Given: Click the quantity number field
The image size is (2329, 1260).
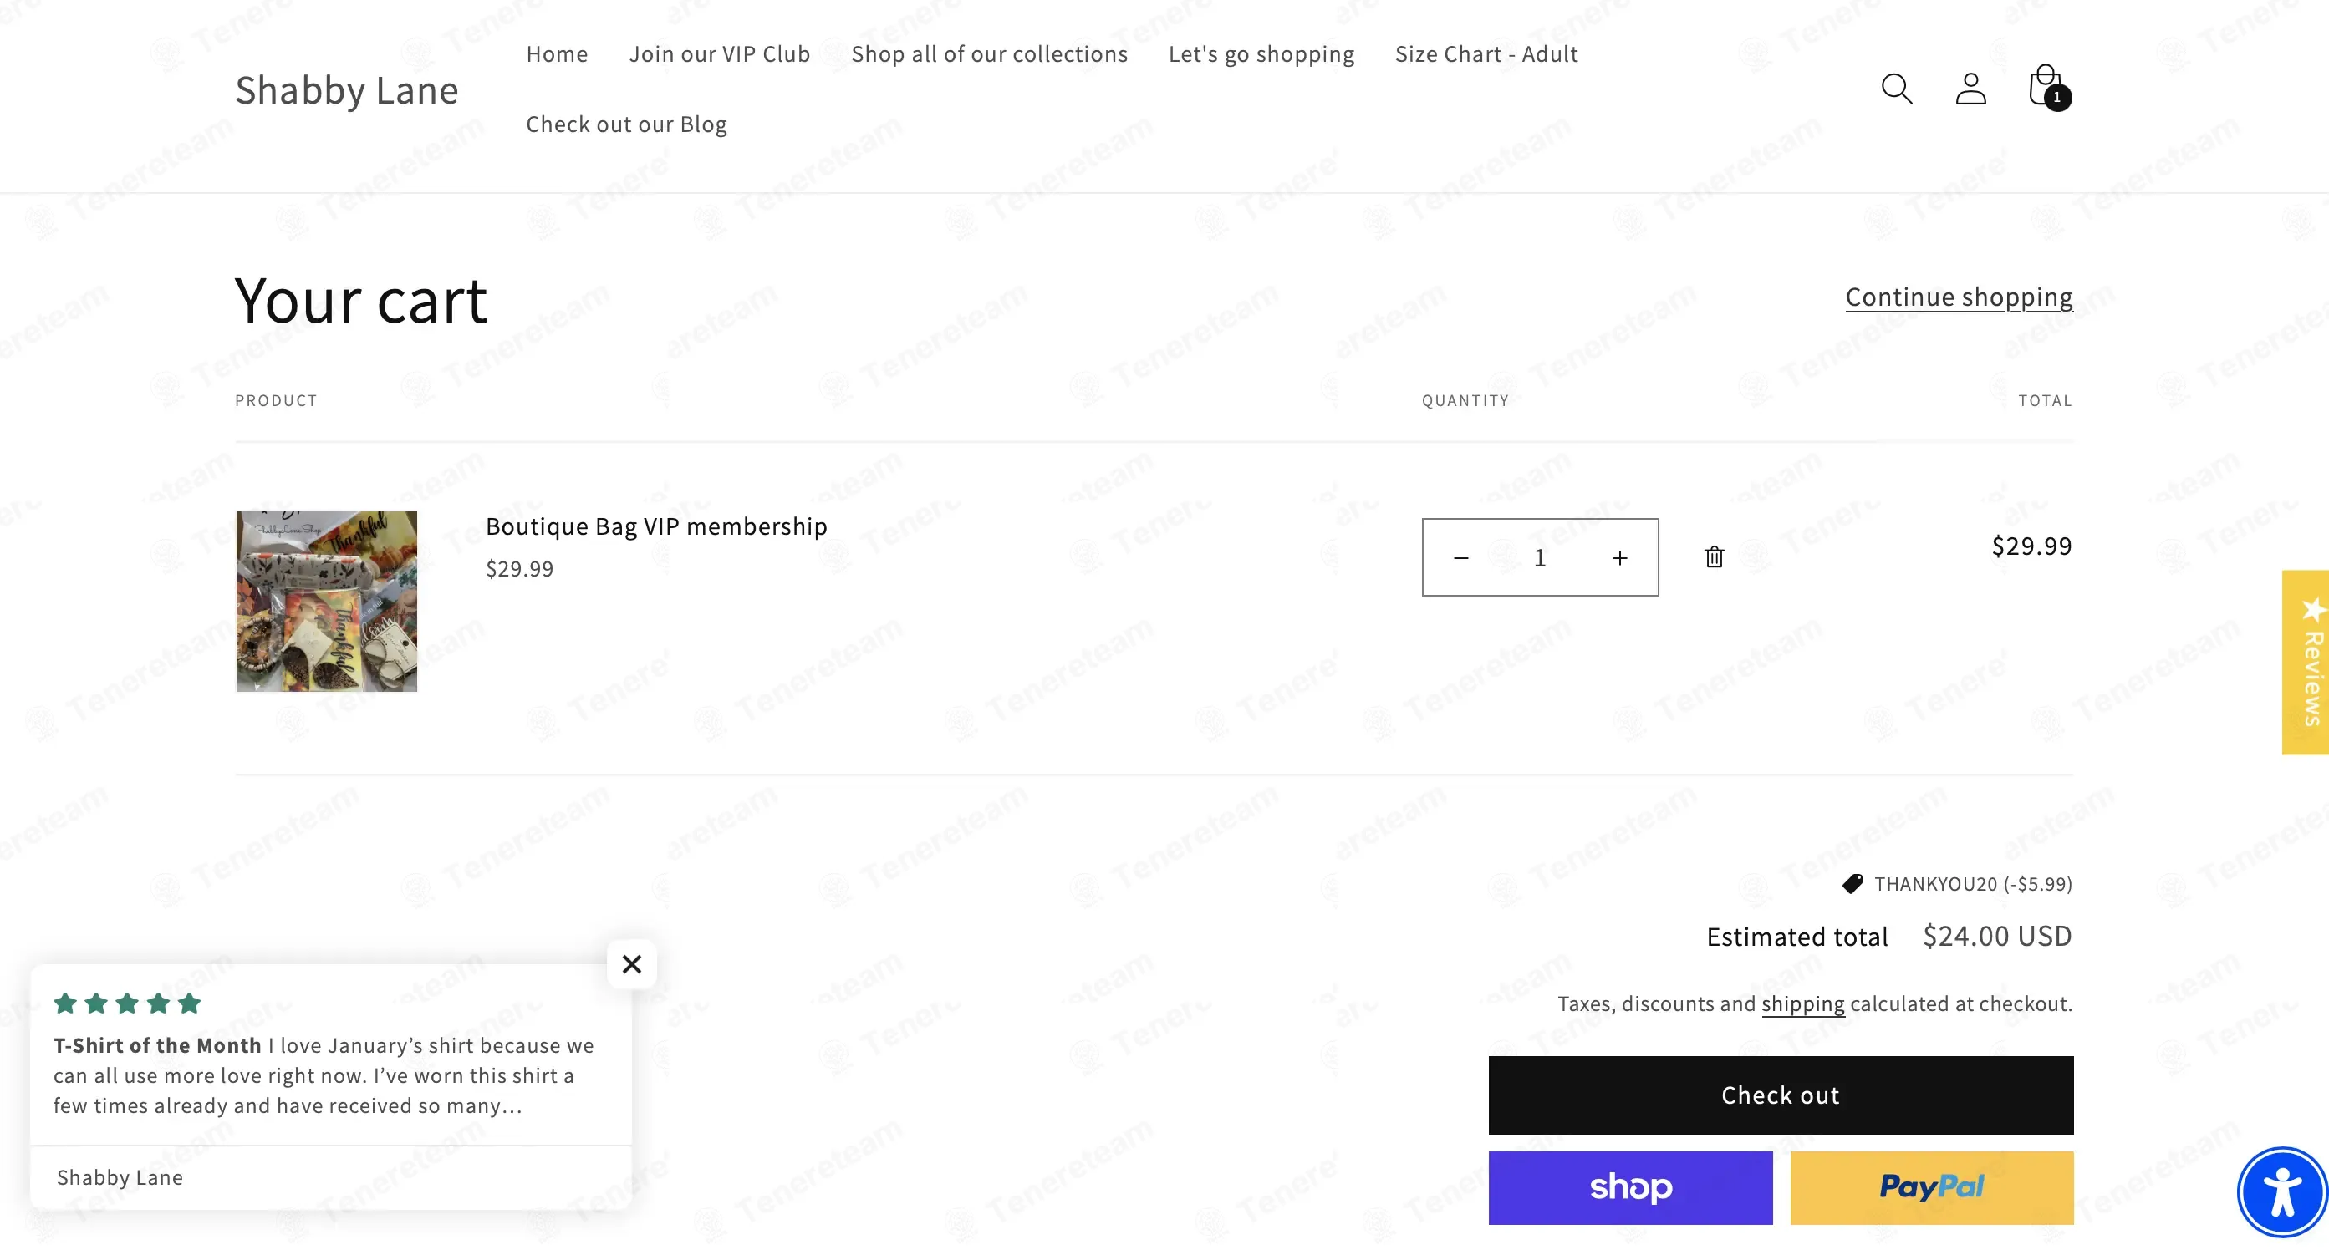Looking at the screenshot, I should click(1540, 557).
